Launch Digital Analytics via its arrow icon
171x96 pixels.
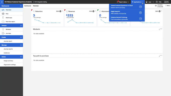pos(141,13)
